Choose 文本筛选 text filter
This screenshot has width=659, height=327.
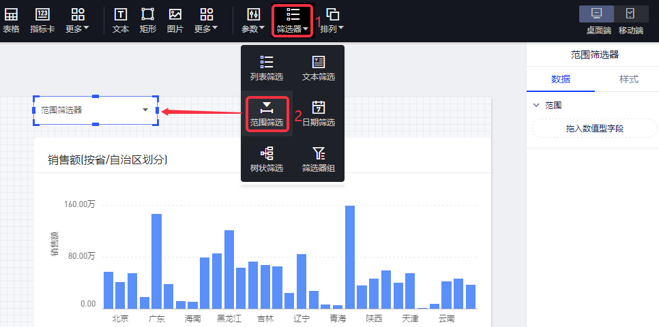(319, 68)
